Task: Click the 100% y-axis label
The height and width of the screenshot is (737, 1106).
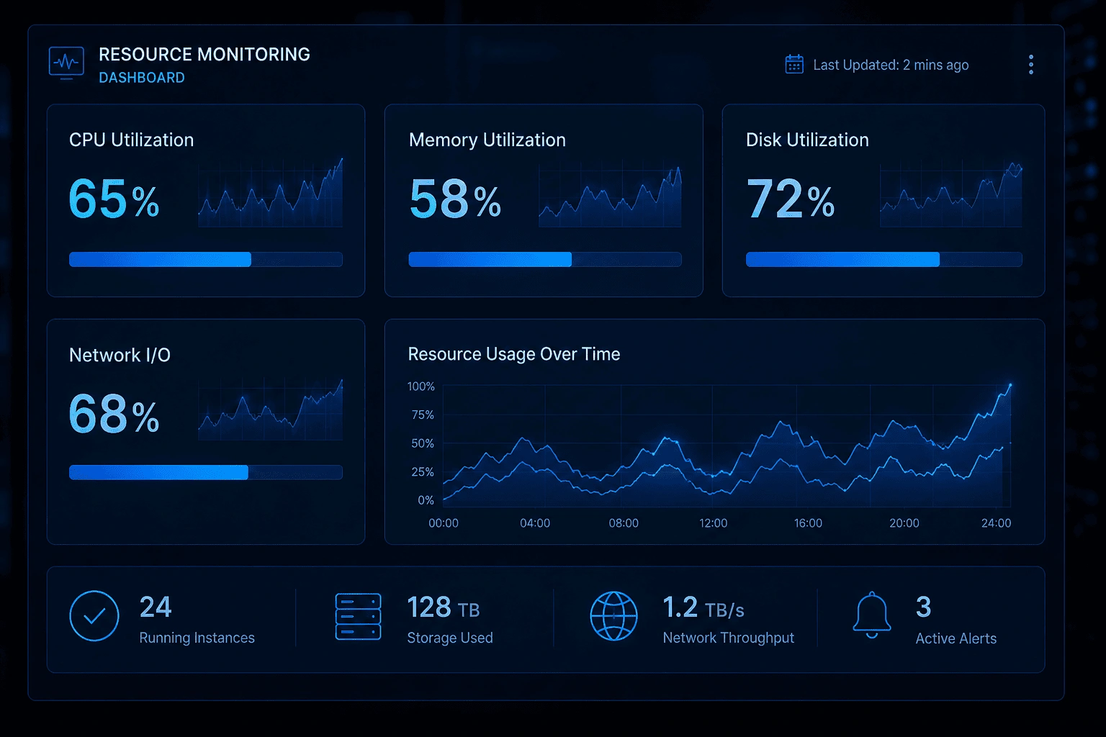Action: tap(421, 386)
